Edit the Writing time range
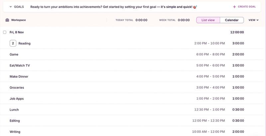 pos(208,132)
